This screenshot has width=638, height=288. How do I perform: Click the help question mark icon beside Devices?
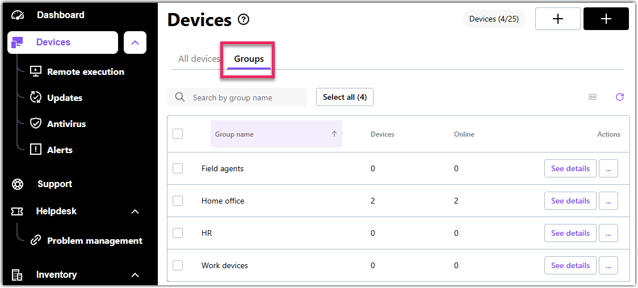coord(244,20)
